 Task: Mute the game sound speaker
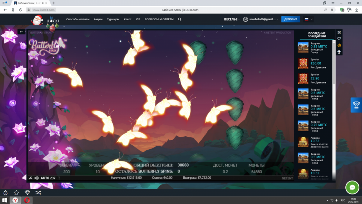36,178
